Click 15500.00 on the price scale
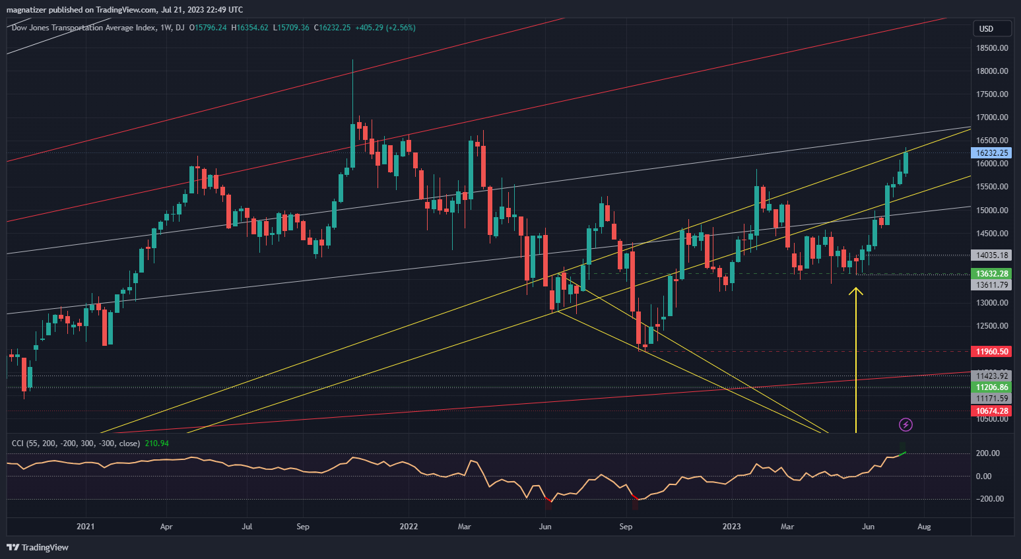This screenshot has height=559, width=1021. 992,187
